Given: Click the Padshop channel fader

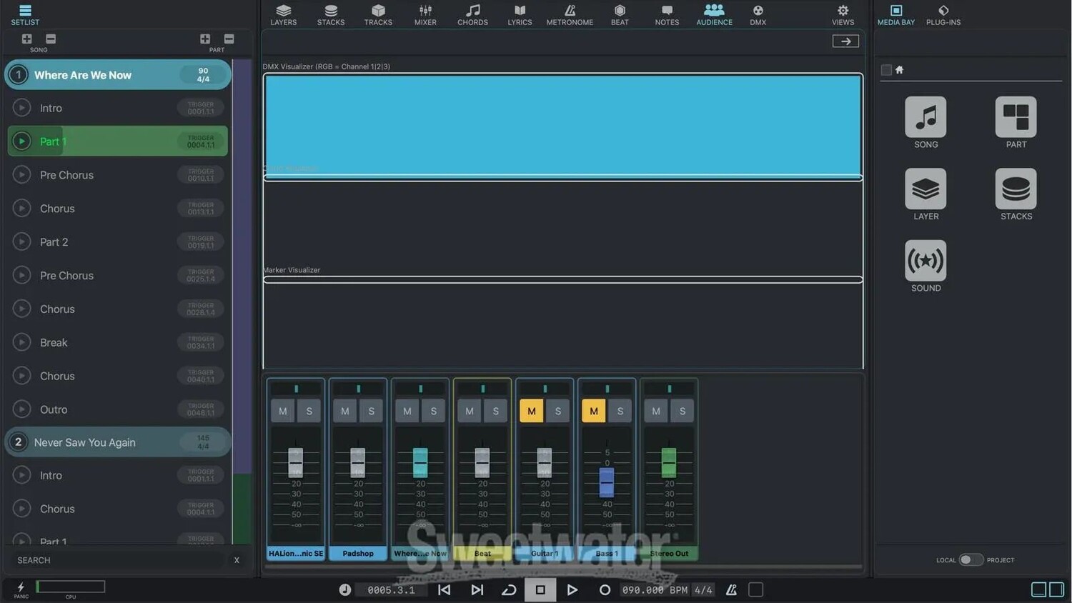Looking at the screenshot, I should tap(358, 462).
